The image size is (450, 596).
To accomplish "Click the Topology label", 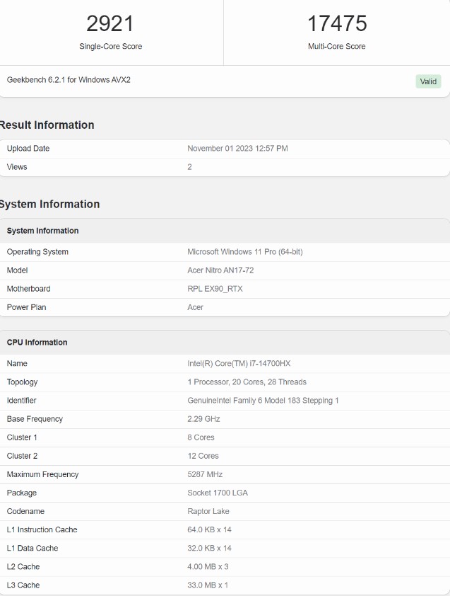I will coord(22,382).
